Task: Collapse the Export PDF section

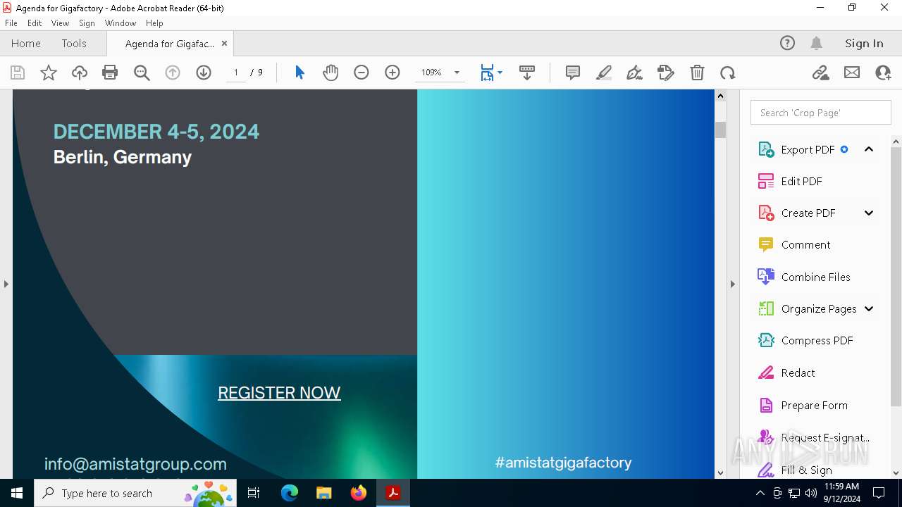Action: click(x=869, y=149)
